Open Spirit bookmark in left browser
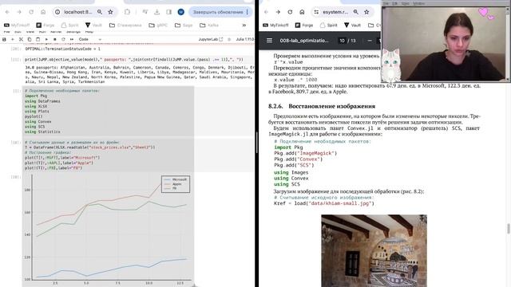The image size is (511, 287). coord(69,25)
